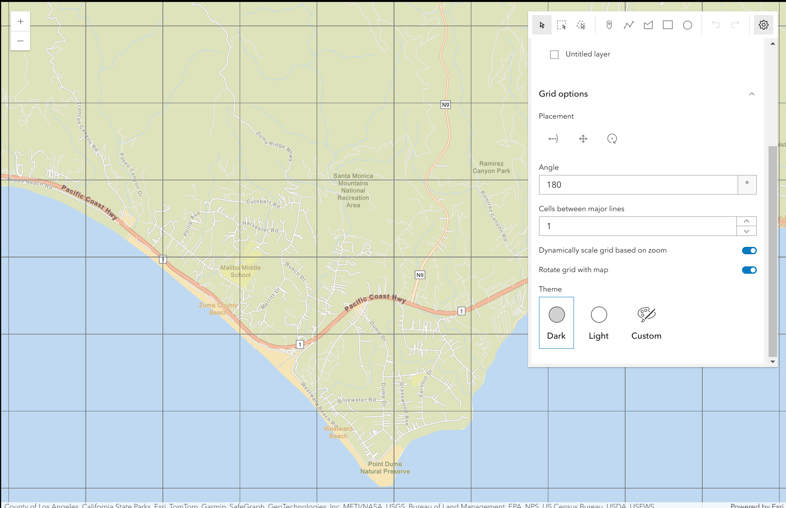Open the sketch settings gear
This screenshot has height=508, width=786.
tap(764, 25)
